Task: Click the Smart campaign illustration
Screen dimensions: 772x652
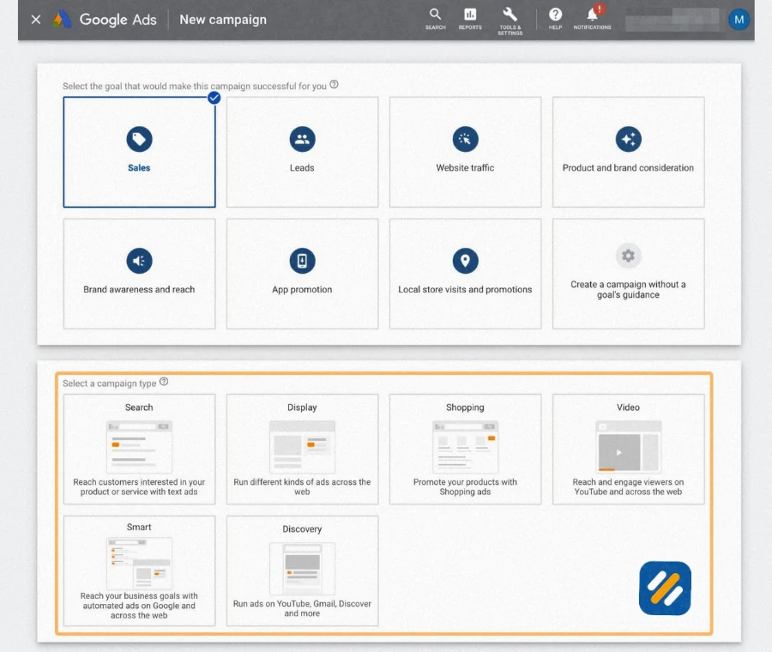Action: coord(139,563)
